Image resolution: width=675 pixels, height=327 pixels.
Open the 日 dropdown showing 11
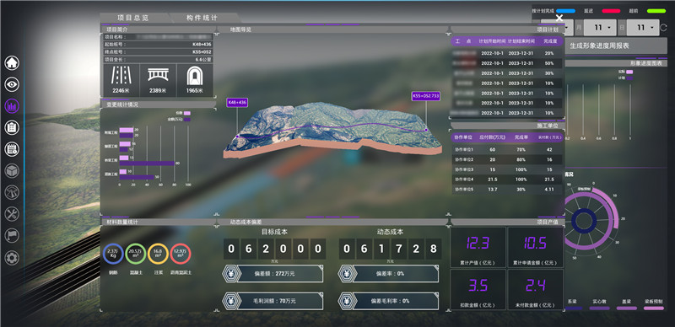(643, 28)
